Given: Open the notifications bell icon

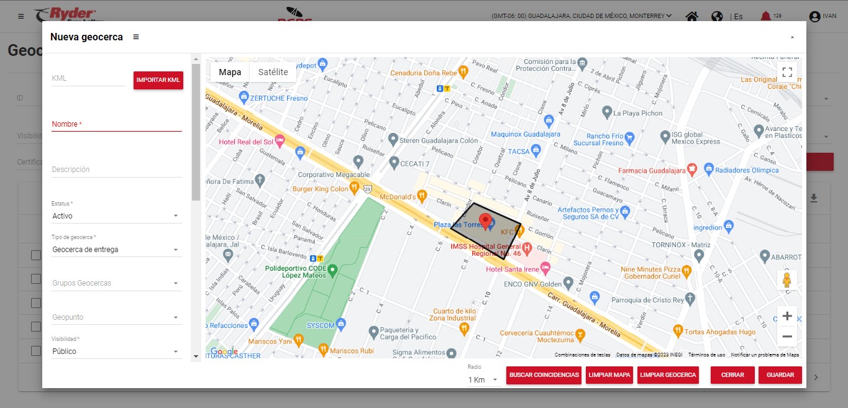Looking at the screenshot, I should pos(765,16).
